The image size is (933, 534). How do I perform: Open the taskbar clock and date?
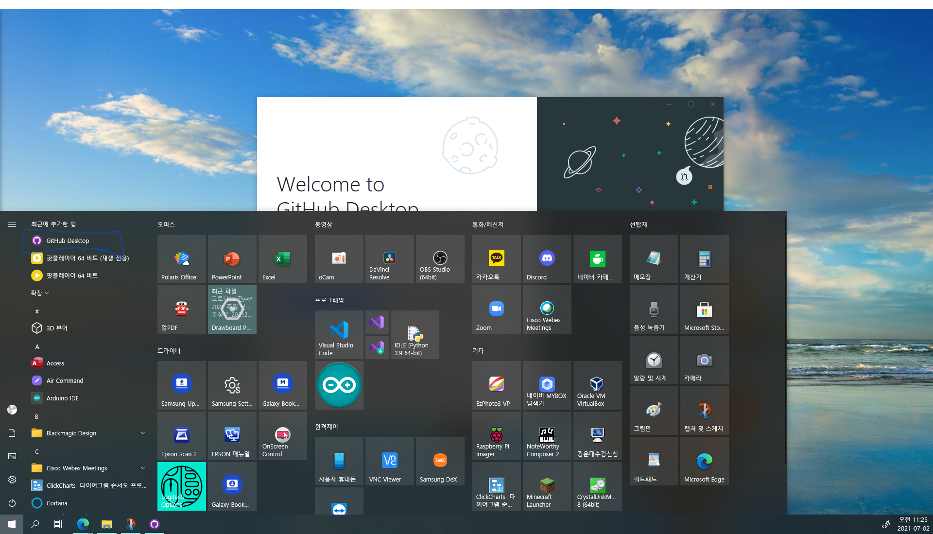[x=913, y=524]
